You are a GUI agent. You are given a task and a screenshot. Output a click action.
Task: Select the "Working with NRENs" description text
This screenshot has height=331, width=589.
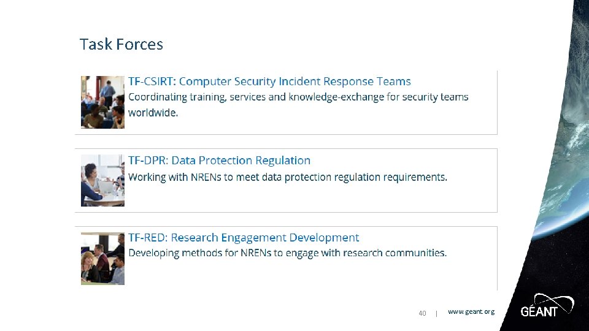[288, 177]
